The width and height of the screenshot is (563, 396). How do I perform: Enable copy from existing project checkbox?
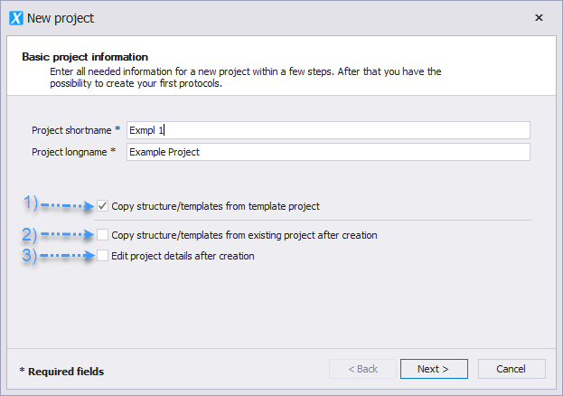[x=103, y=235]
